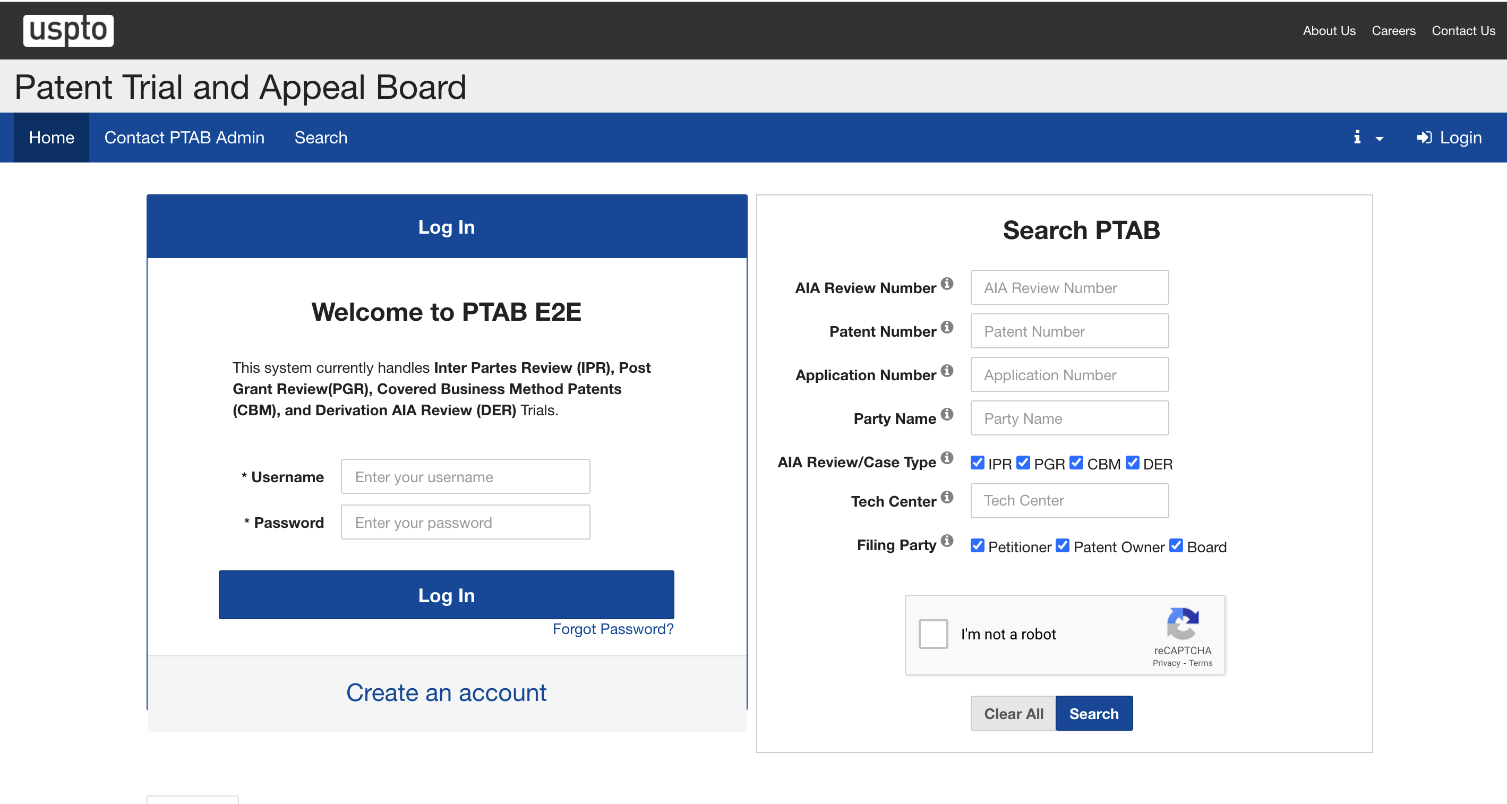Screen dimensions: 1507x804
Task: Disable the Petitioner filing party checkbox
Action: tap(978, 546)
